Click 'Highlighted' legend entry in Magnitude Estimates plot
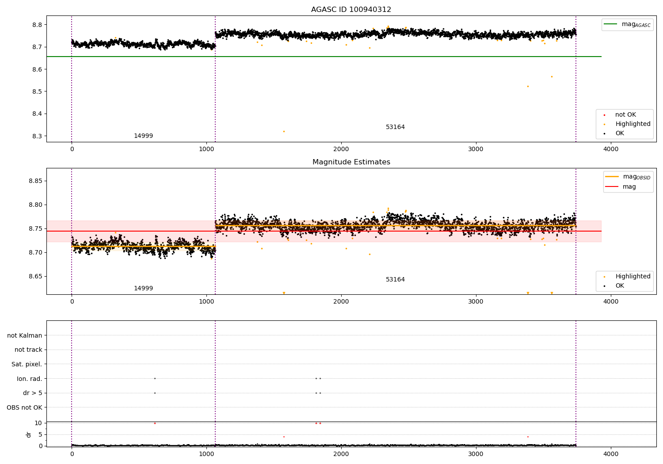663x464 pixels. [627, 276]
